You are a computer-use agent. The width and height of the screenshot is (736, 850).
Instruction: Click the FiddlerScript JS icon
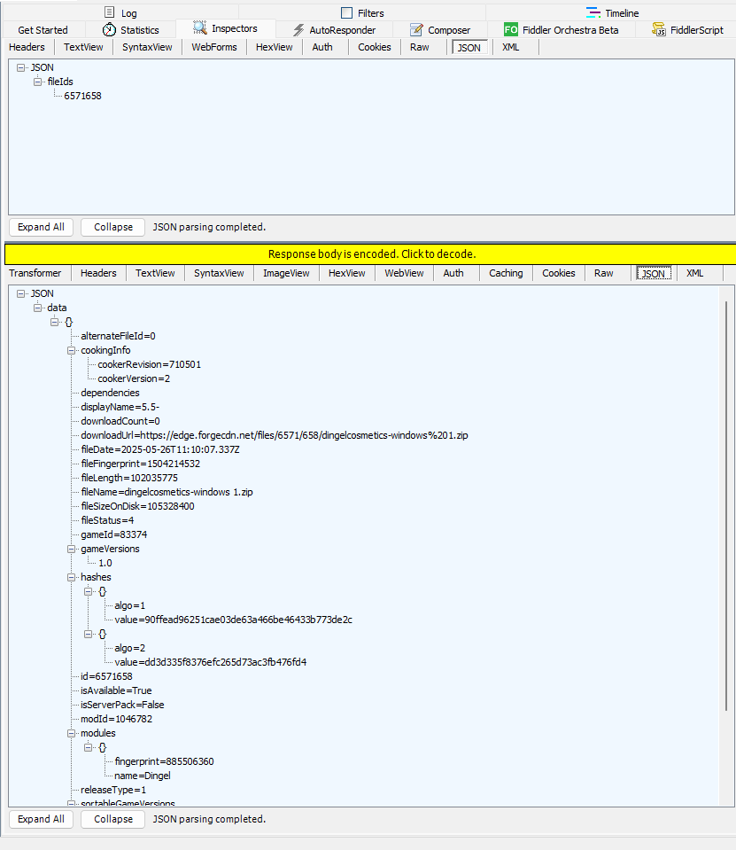coord(659,29)
